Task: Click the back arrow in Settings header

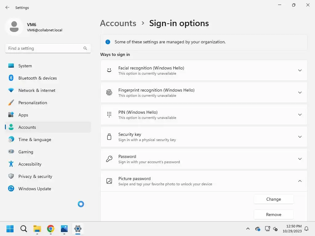Action: 7,7
